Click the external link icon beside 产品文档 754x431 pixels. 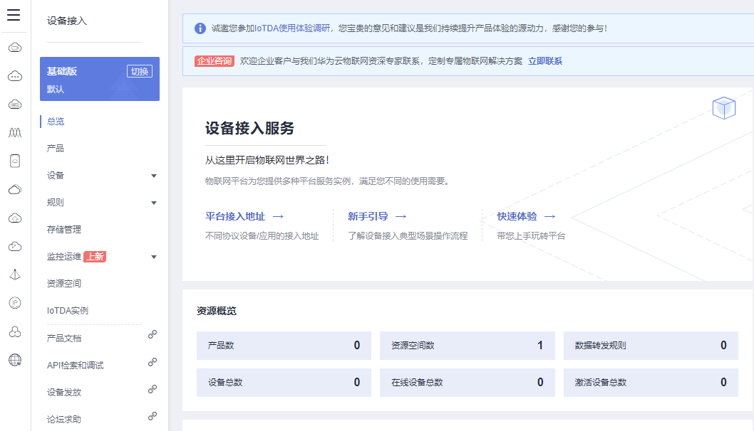pos(152,335)
